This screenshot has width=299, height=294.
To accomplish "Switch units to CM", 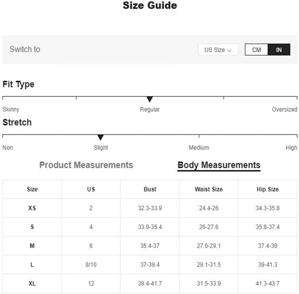I will [x=256, y=50].
